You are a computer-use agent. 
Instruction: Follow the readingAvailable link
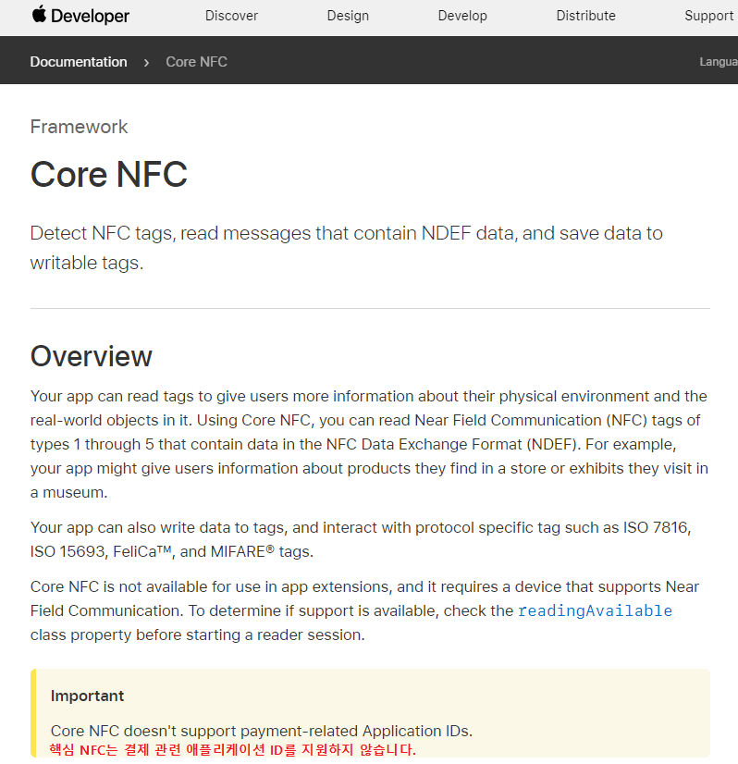click(595, 611)
